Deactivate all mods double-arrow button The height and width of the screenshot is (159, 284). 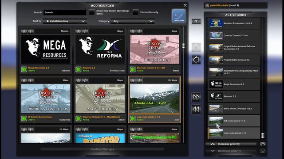(196, 109)
